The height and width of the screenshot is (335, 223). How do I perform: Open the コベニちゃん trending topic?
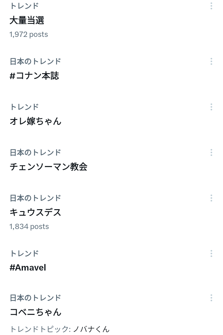[36, 312]
